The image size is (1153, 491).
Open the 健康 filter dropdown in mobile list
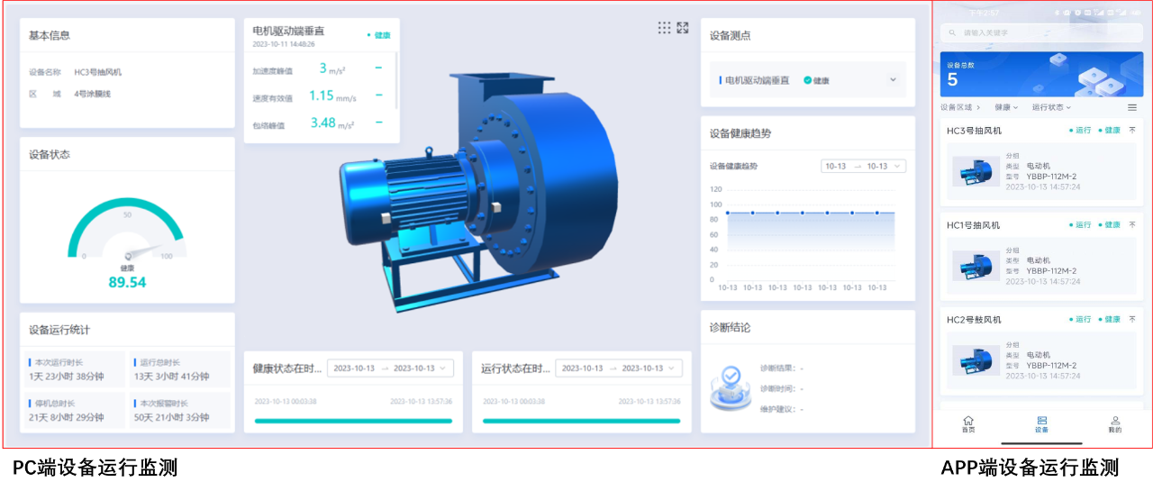tap(1006, 107)
